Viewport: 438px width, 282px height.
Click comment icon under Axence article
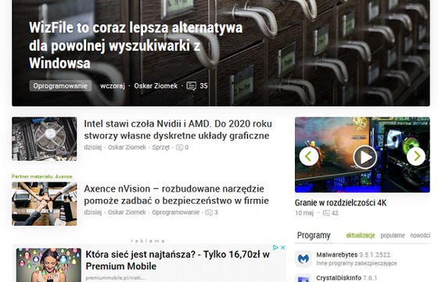click(209, 212)
